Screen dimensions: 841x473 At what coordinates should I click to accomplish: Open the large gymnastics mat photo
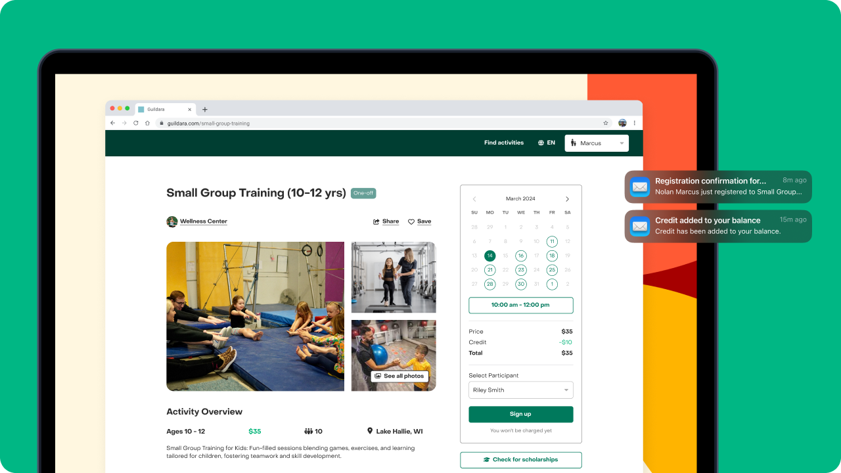point(255,316)
